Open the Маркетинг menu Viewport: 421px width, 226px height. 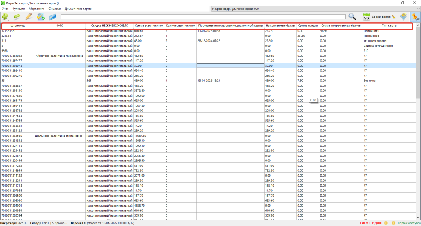(36, 9)
